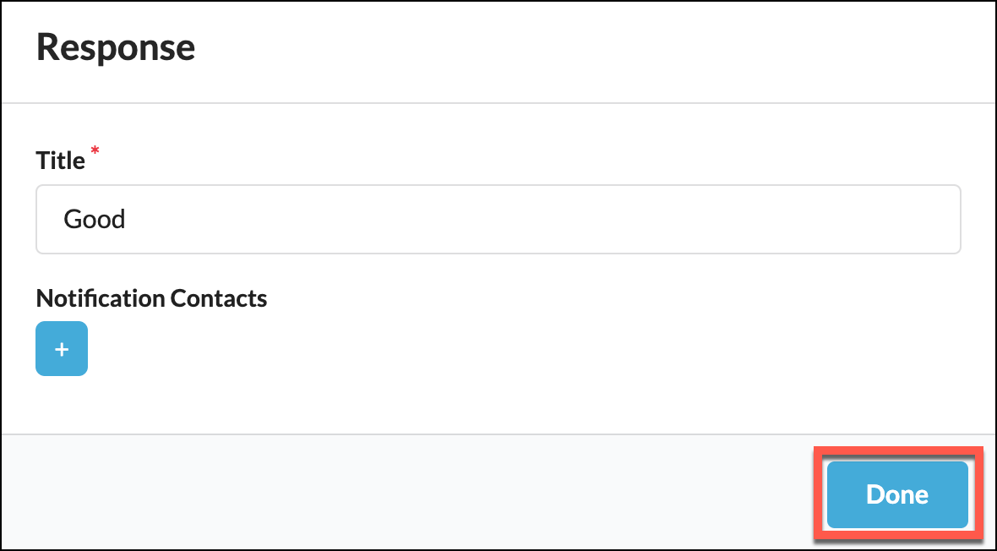997x551 pixels.
Task: Click the plus icon under Notification Contacts
Action: pyautogui.click(x=62, y=349)
